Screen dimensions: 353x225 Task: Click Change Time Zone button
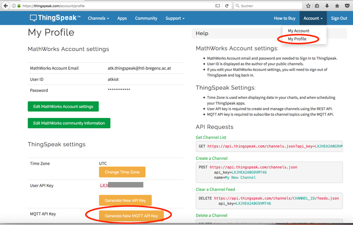(x=122, y=172)
